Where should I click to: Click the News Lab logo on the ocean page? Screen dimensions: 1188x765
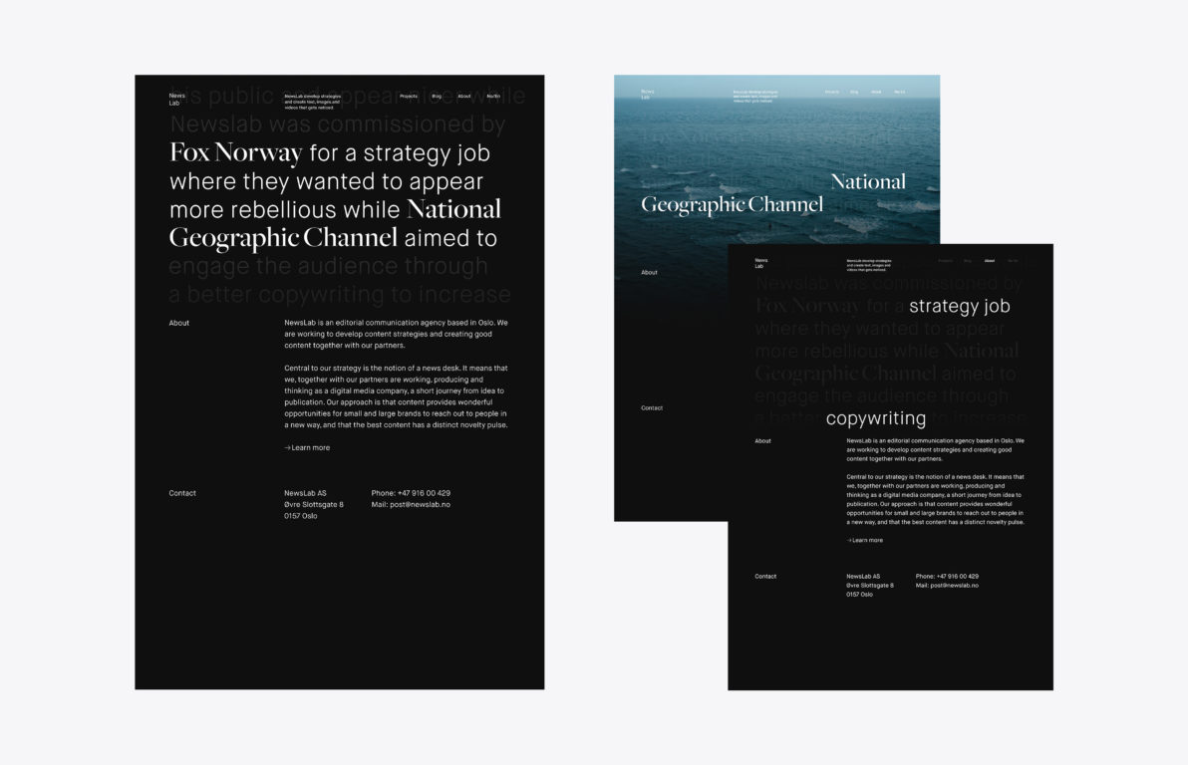(647, 94)
